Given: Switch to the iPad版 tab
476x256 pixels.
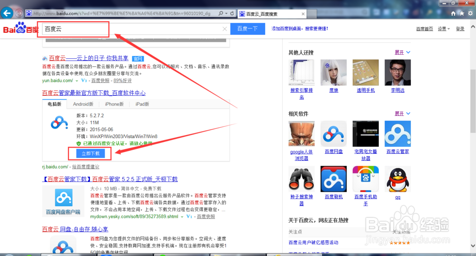Looking at the screenshot, I should 142,104.
